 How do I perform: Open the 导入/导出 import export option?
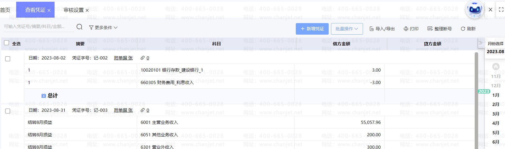point(382,29)
